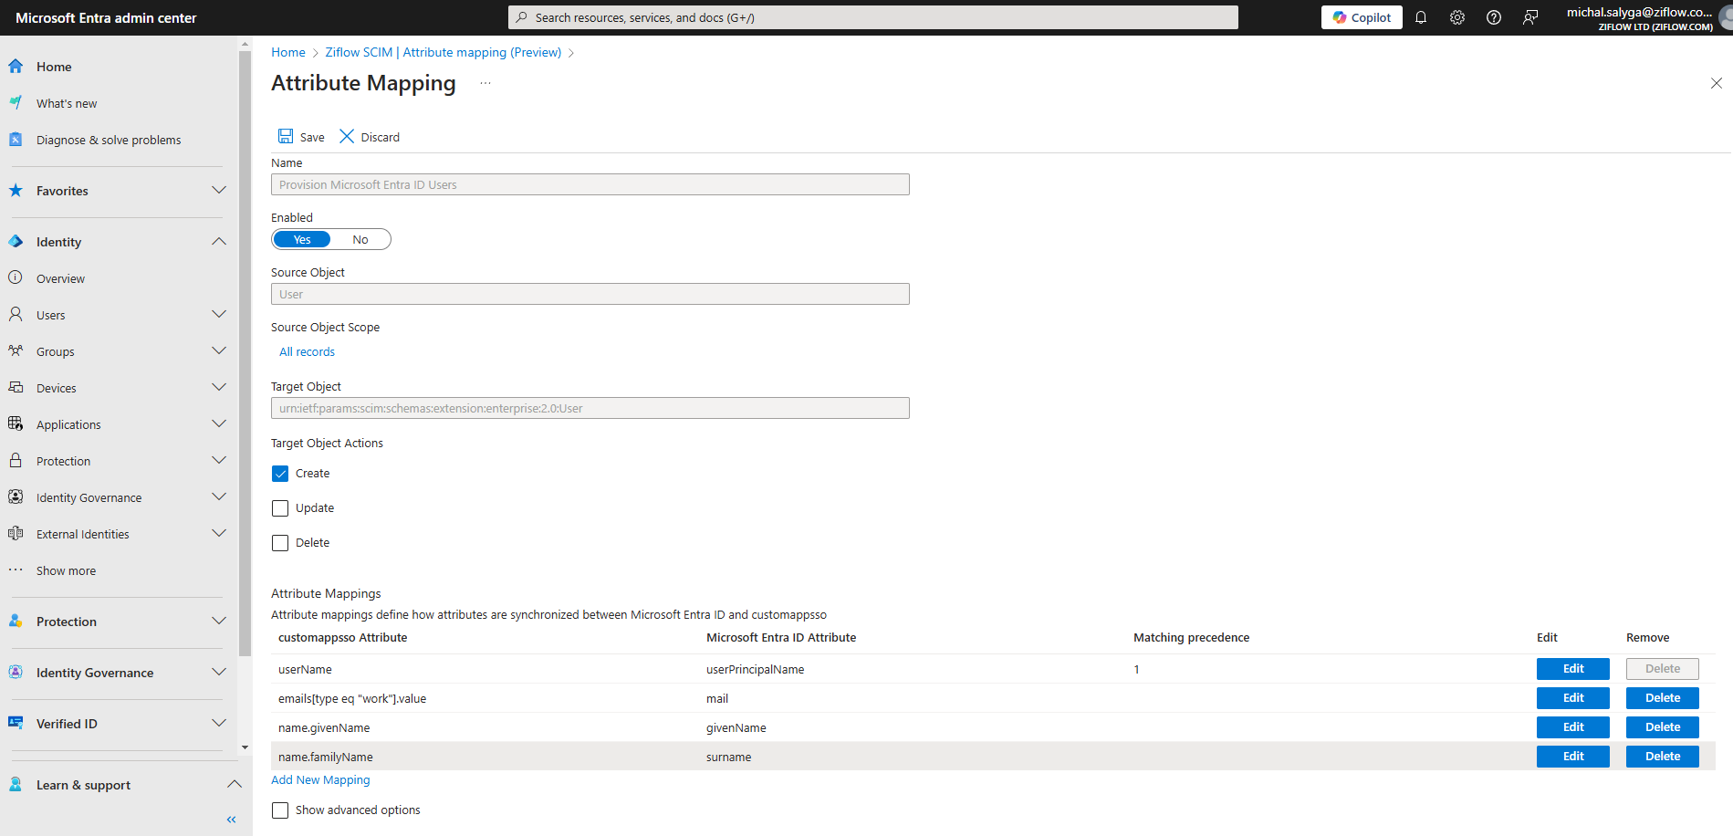Click the Discard X icon
Image resolution: width=1733 pixels, height=836 pixels.
click(x=347, y=136)
